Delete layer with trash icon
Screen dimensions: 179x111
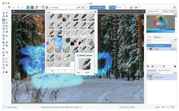(175, 66)
